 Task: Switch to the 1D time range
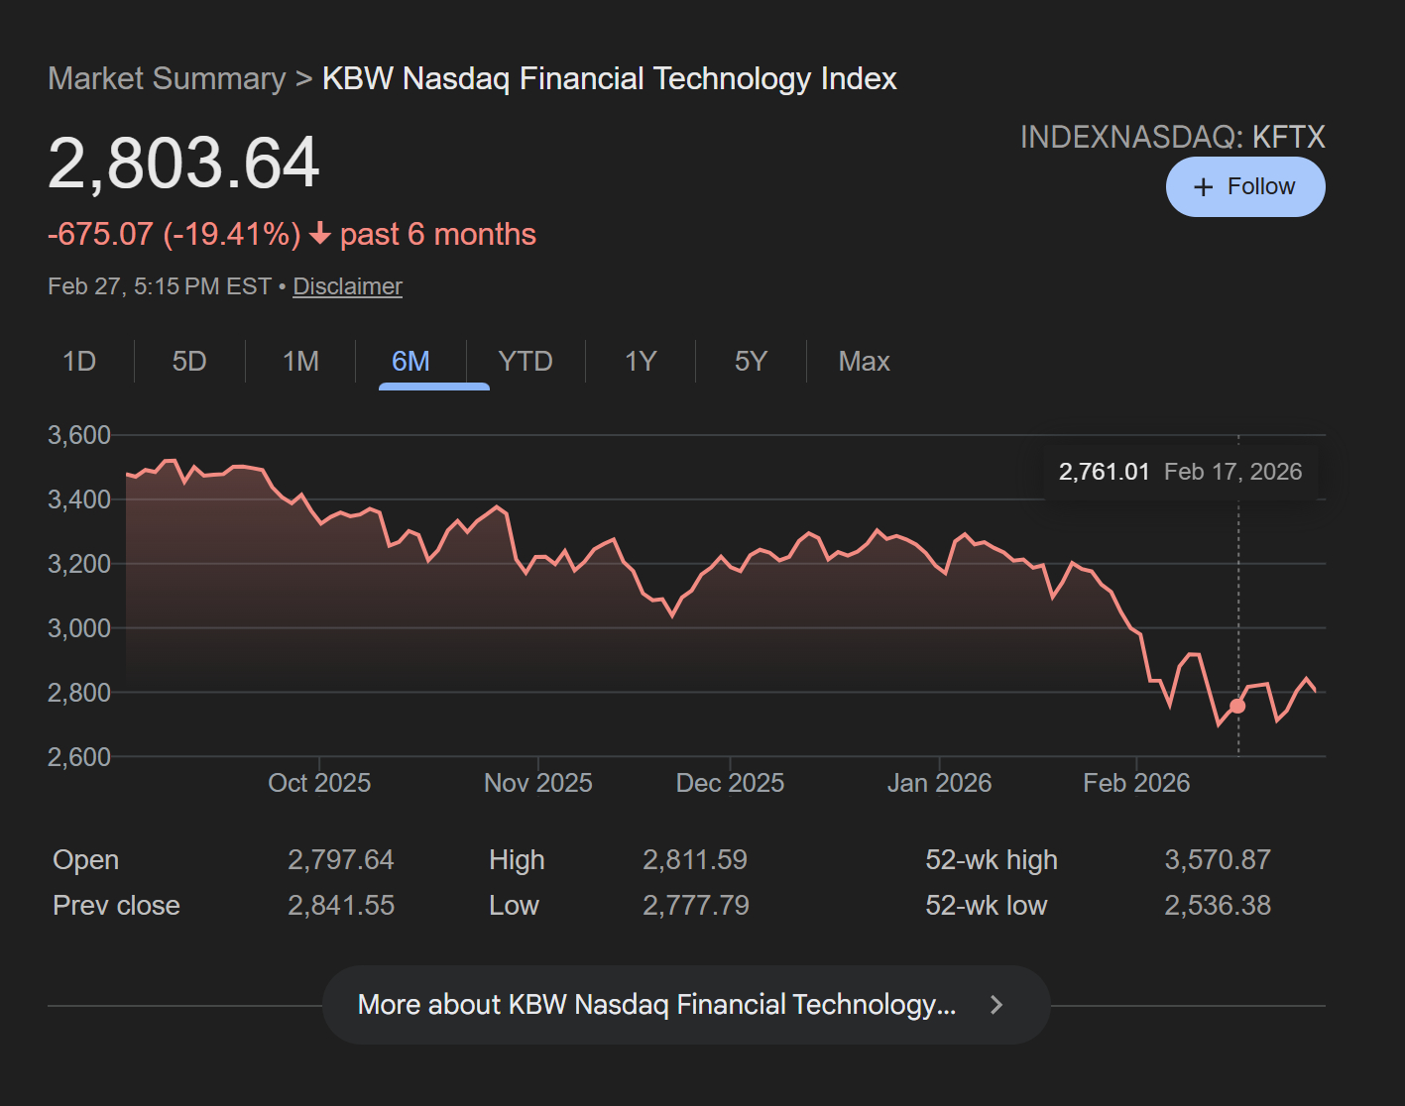[79, 362]
